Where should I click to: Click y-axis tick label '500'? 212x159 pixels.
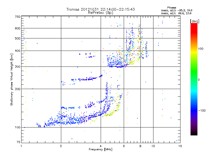(x=17, y=38)
